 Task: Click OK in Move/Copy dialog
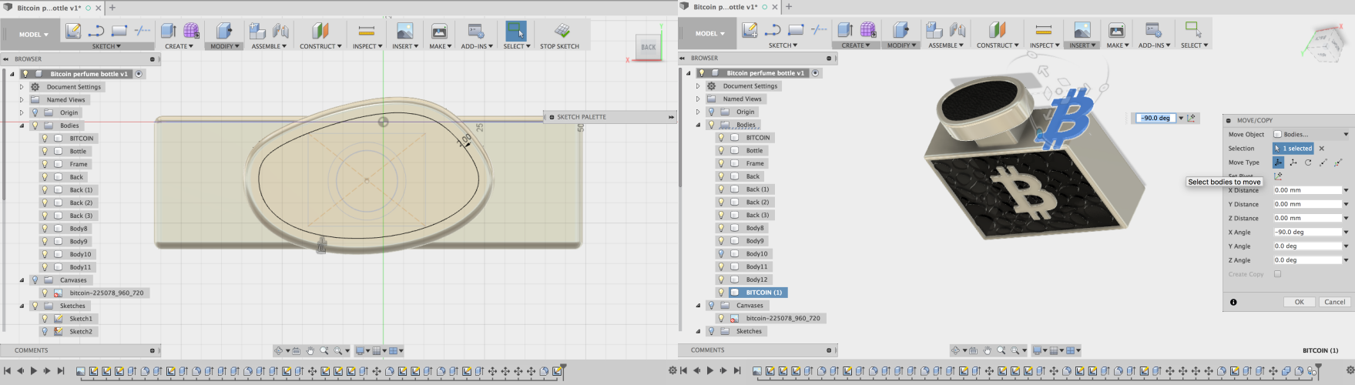click(x=1299, y=302)
